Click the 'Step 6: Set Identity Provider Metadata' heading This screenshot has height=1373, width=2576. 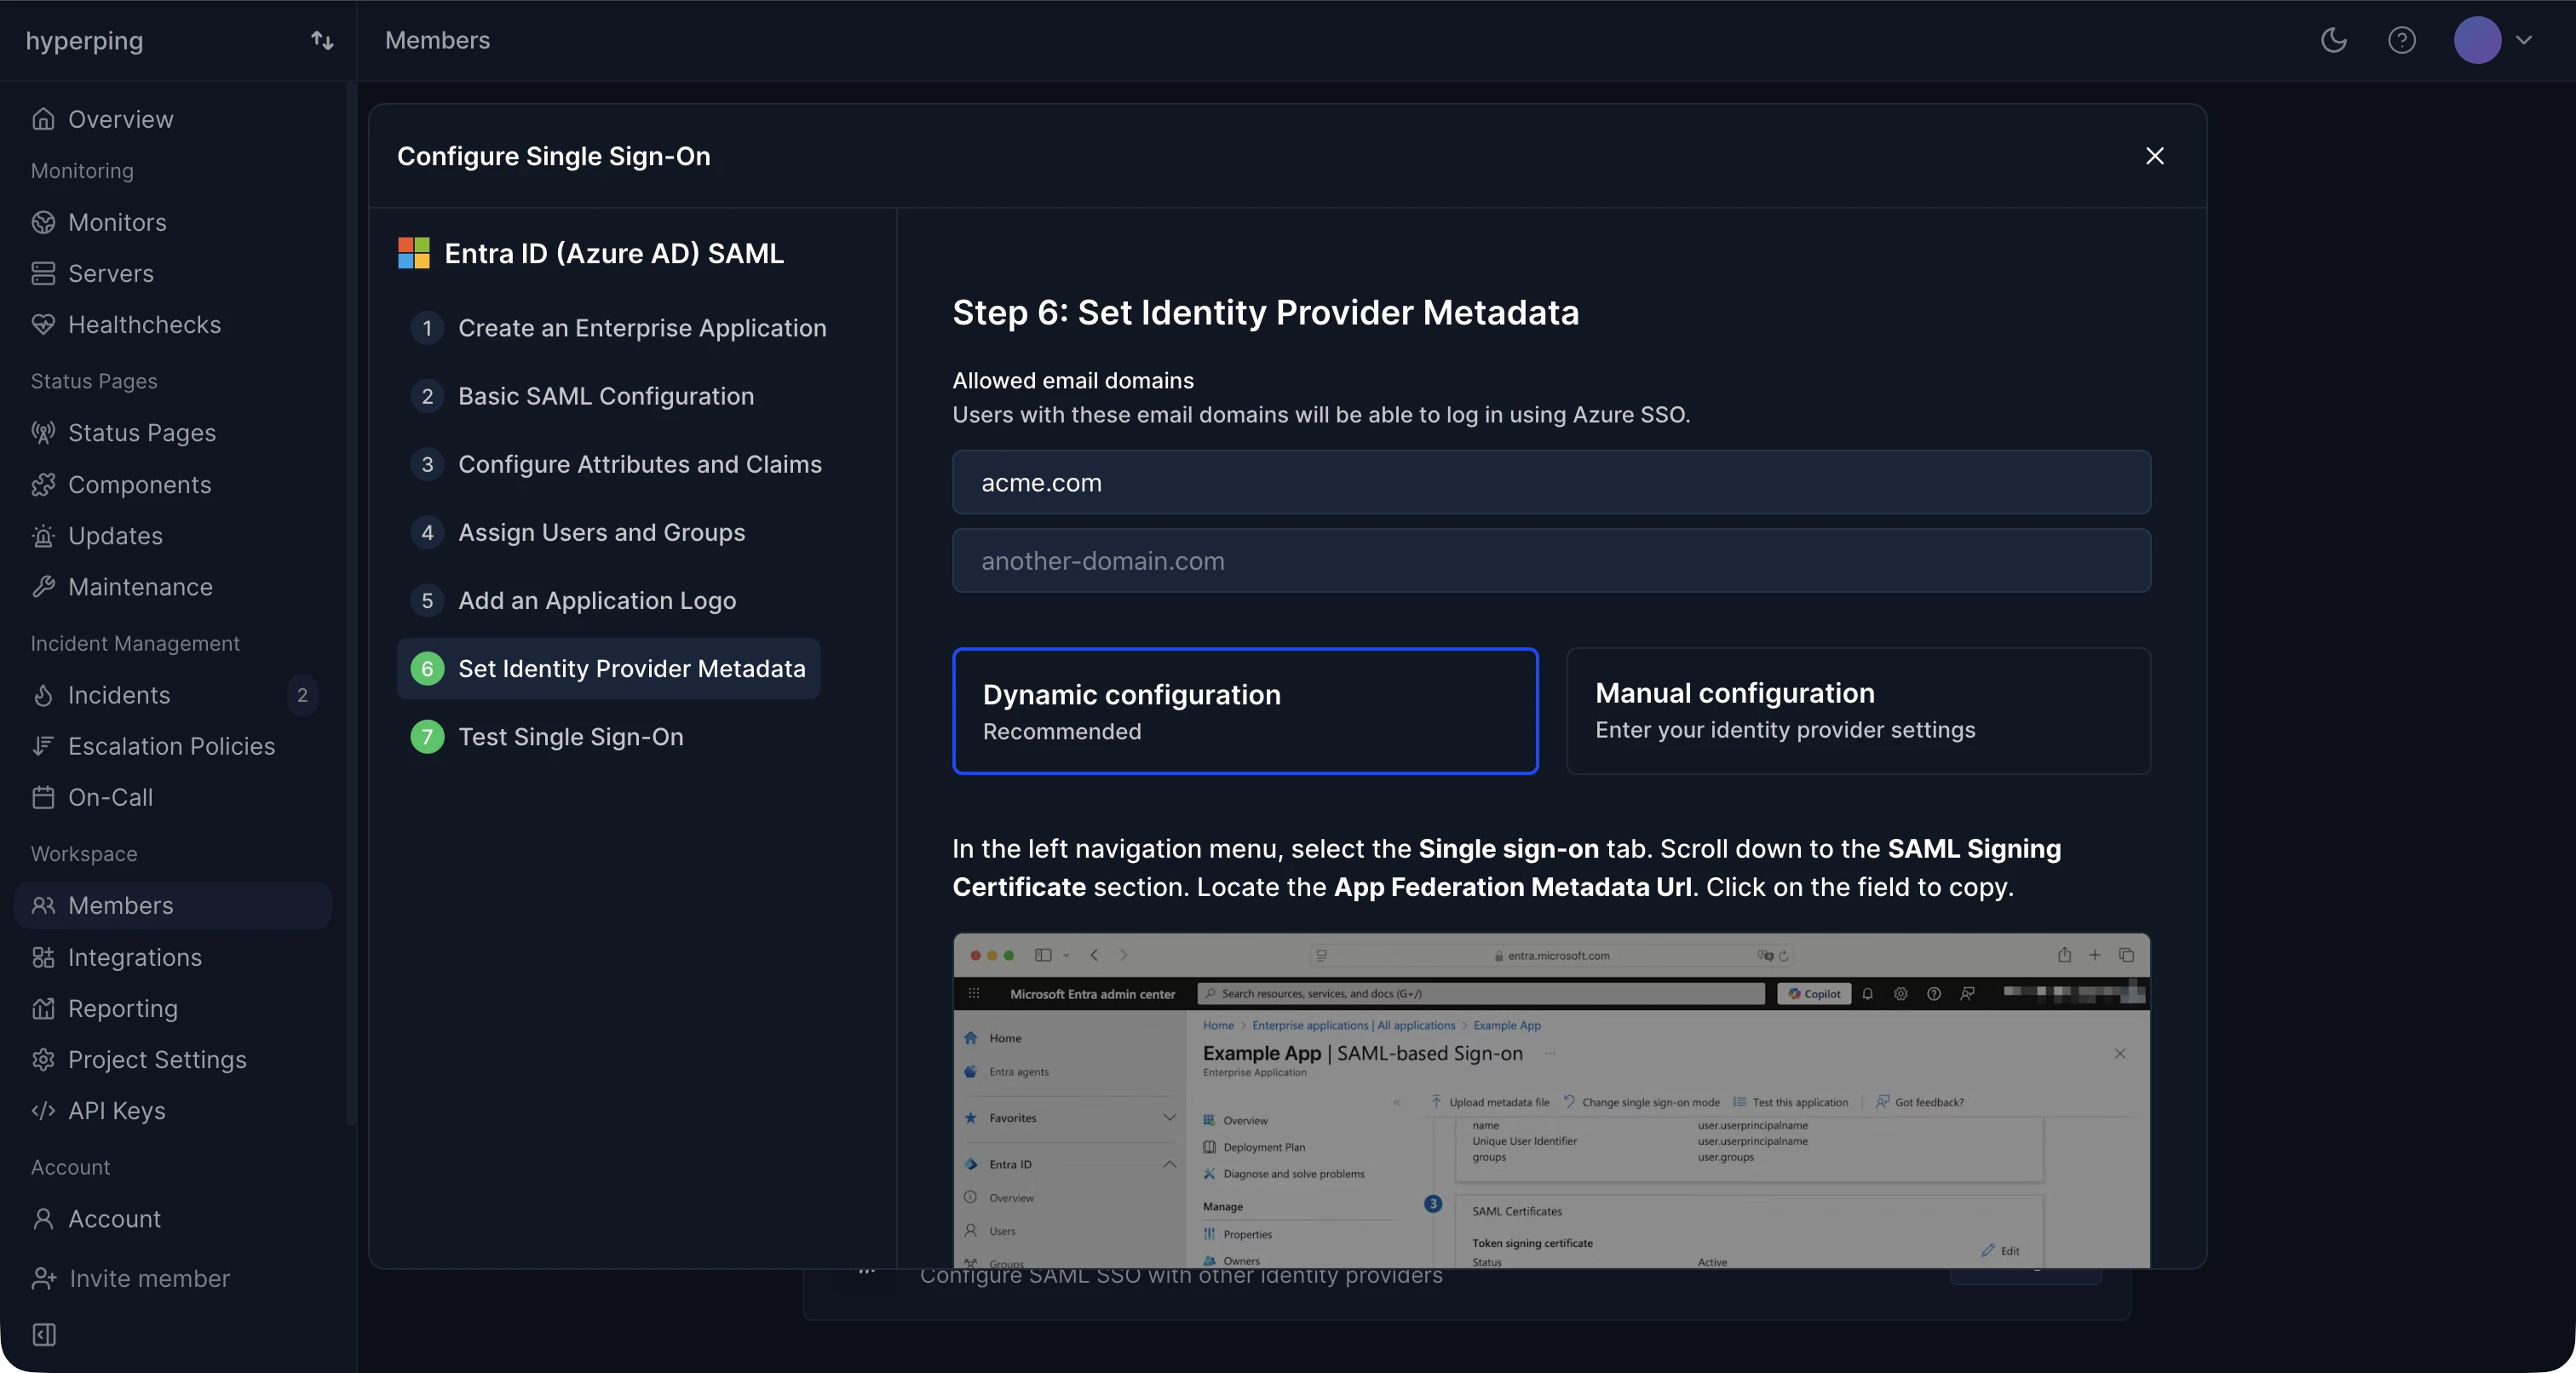[1265, 312]
